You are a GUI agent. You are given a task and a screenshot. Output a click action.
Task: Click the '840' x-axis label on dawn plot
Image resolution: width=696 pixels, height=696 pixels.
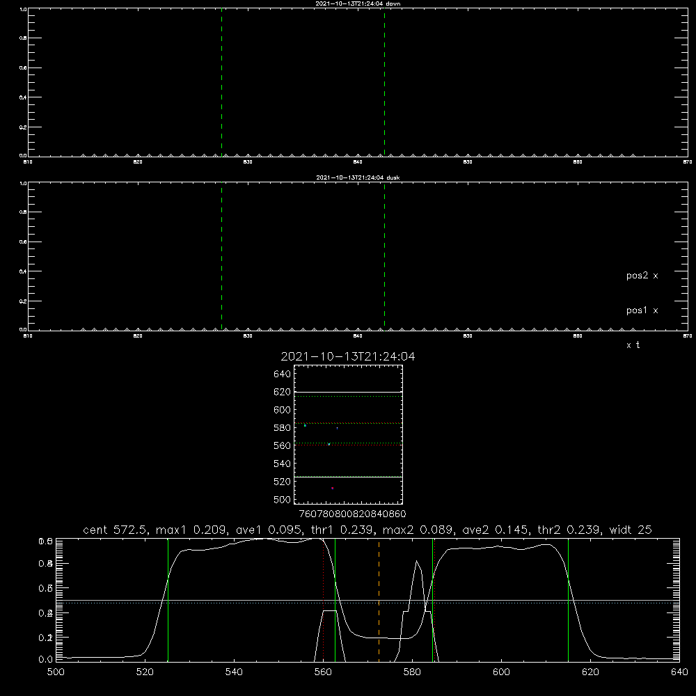click(x=358, y=162)
